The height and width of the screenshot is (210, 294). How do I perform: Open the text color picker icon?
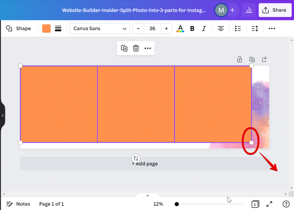click(x=180, y=28)
